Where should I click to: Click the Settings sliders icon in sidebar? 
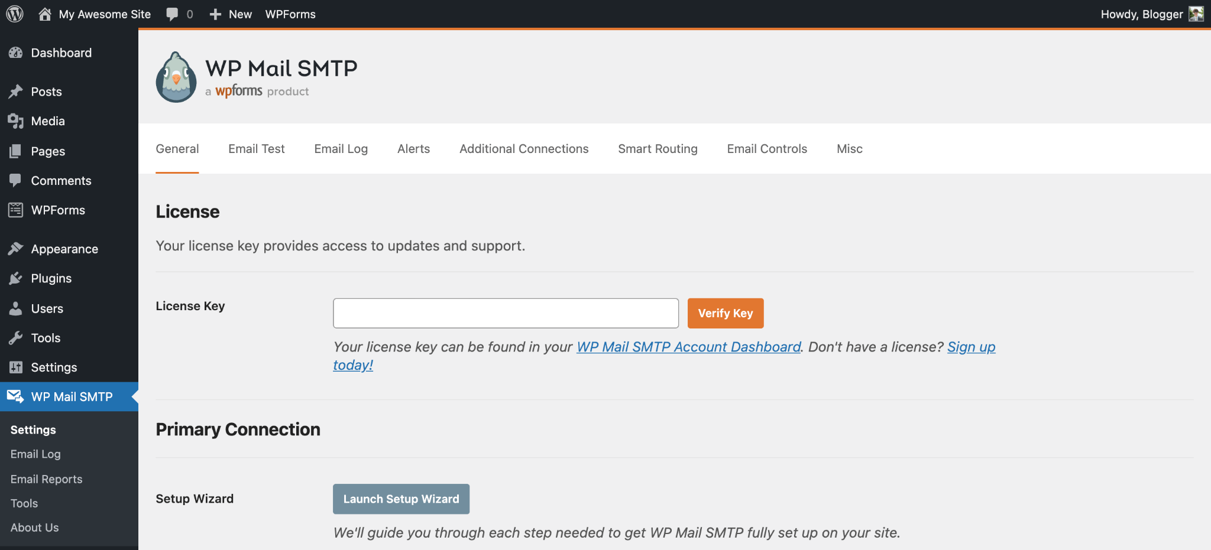tap(16, 367)
